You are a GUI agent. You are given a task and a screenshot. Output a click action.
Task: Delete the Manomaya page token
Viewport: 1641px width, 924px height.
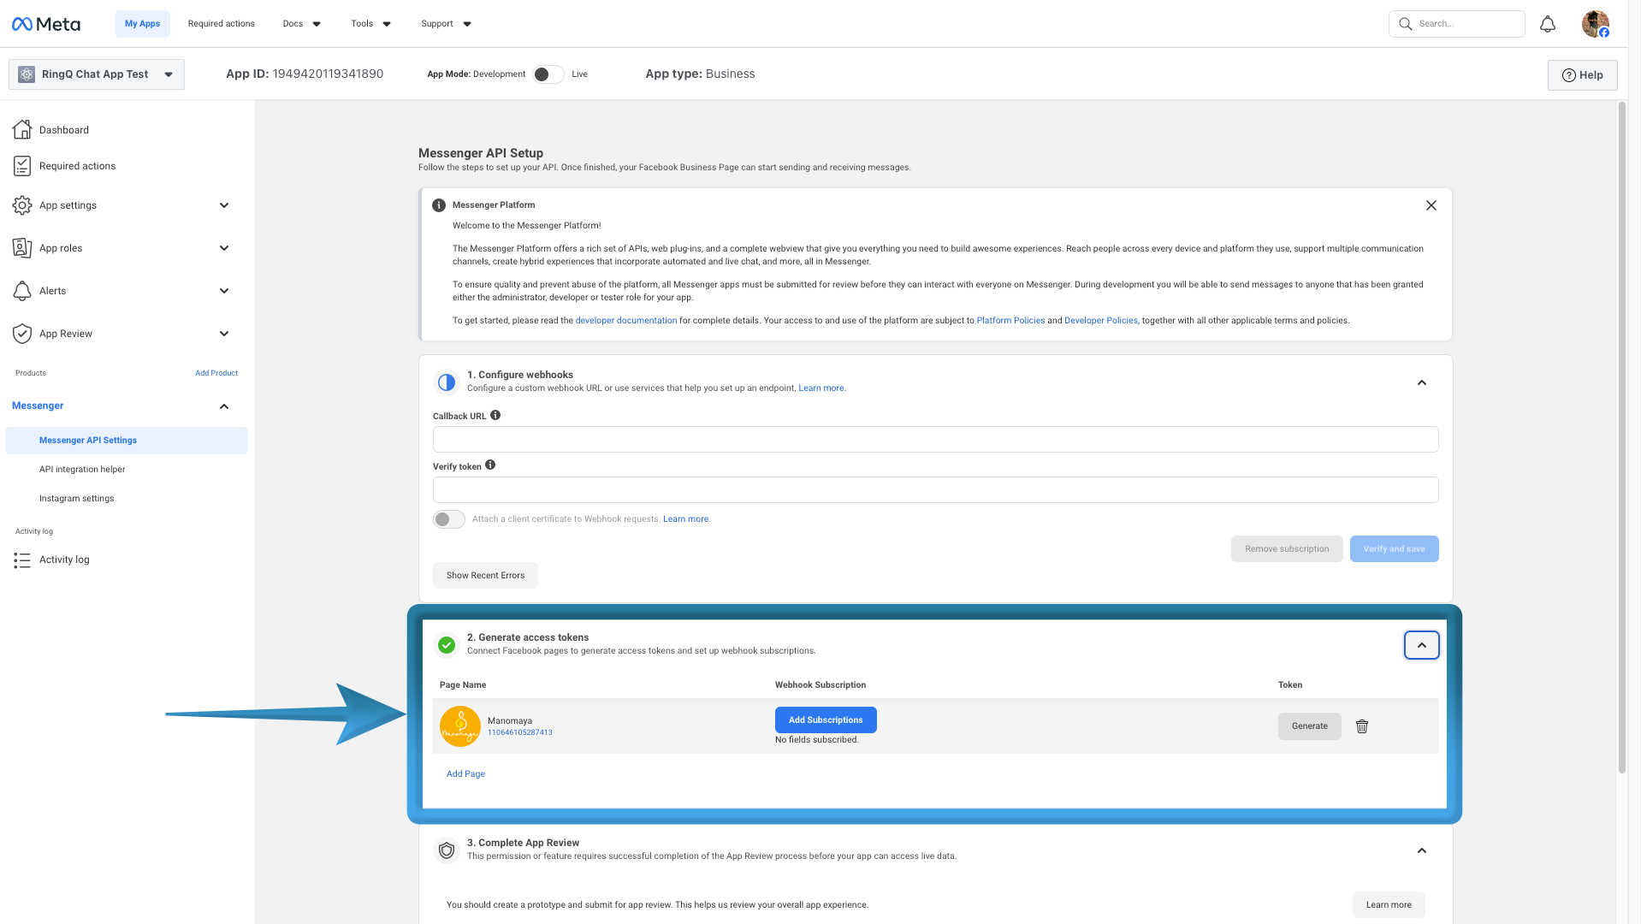[1362, 726]
